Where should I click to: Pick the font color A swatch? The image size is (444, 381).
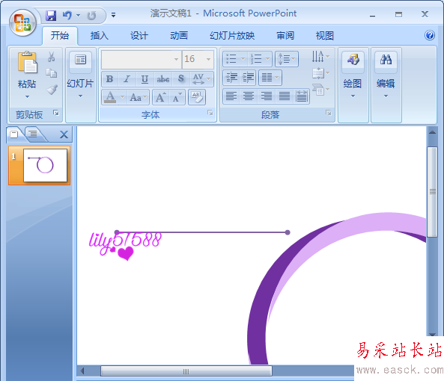pos(110,97)
